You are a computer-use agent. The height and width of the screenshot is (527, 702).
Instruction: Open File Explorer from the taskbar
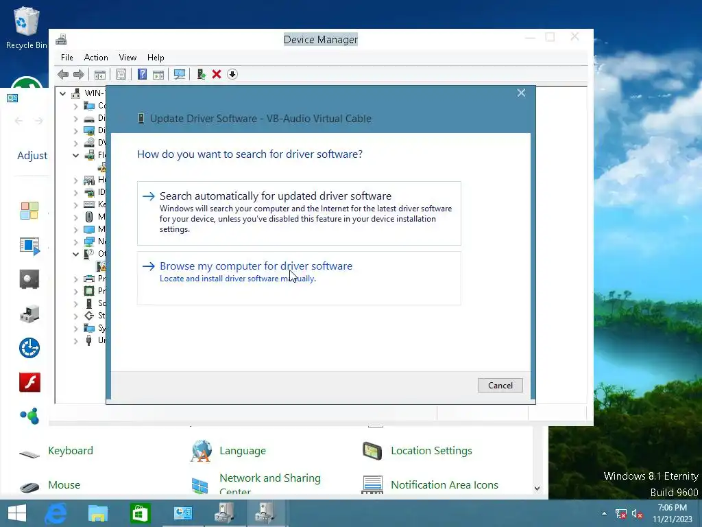[x=98, y=513]
